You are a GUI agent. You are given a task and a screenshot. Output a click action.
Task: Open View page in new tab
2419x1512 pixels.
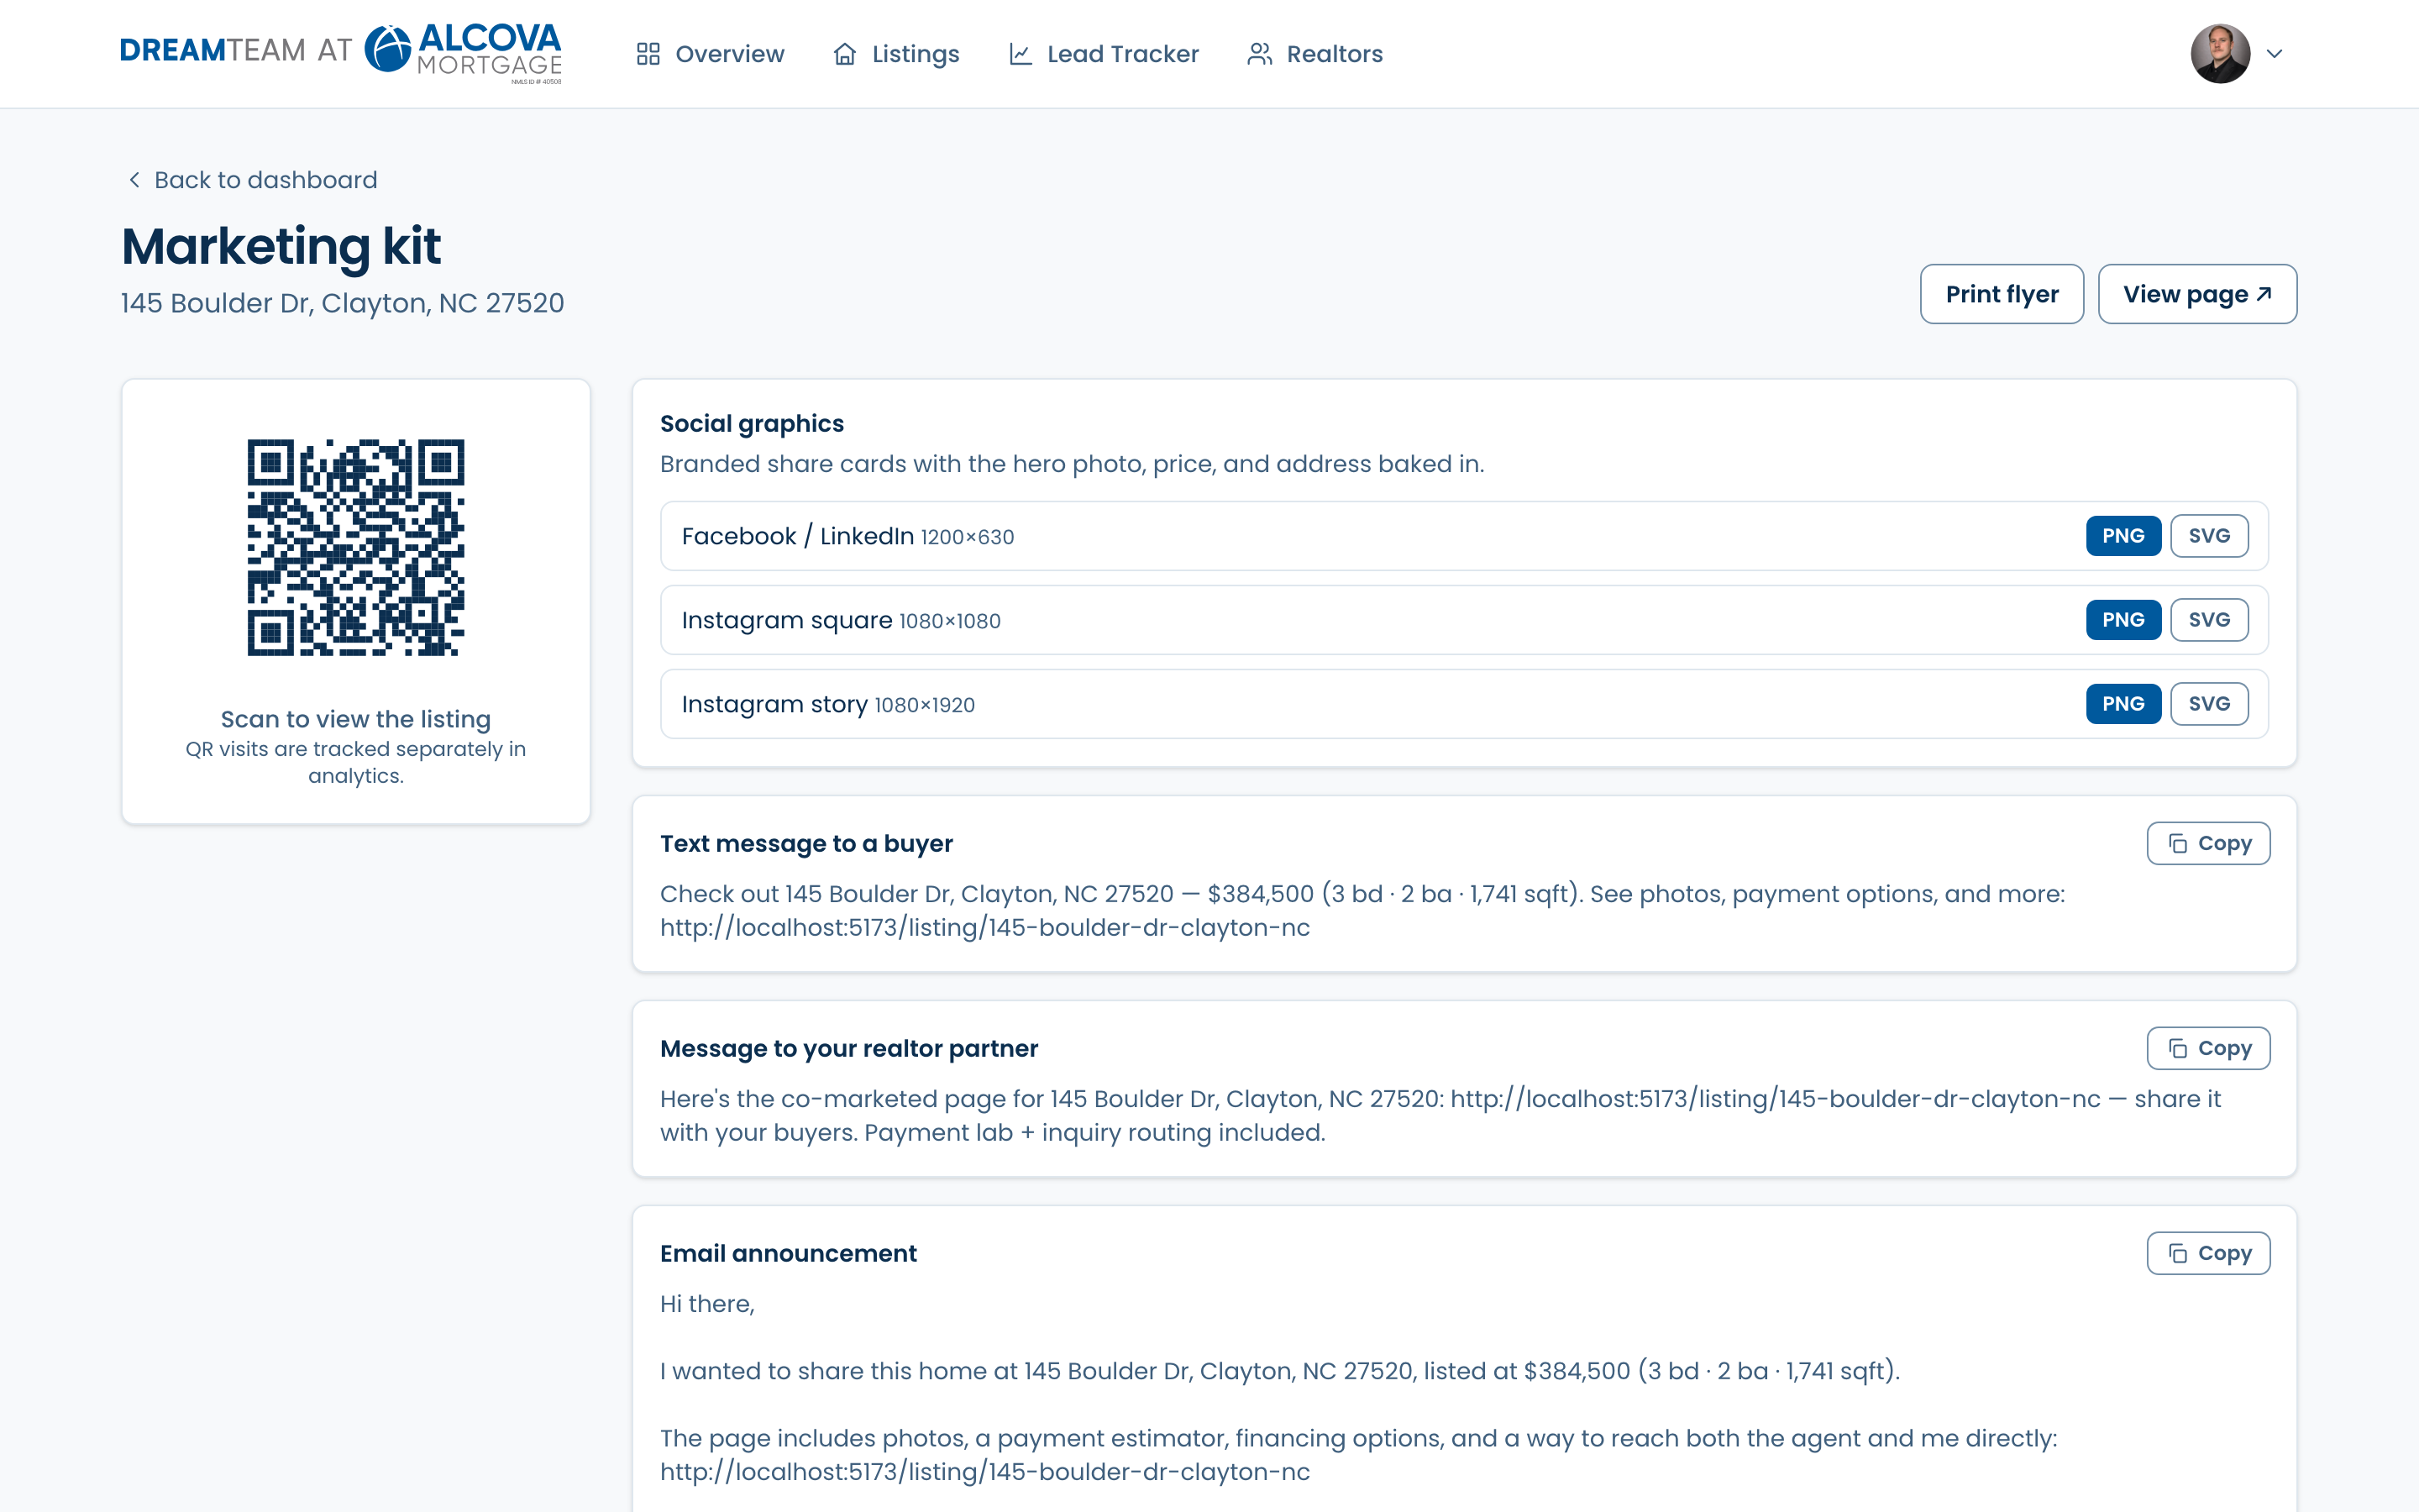point(2197,294)
